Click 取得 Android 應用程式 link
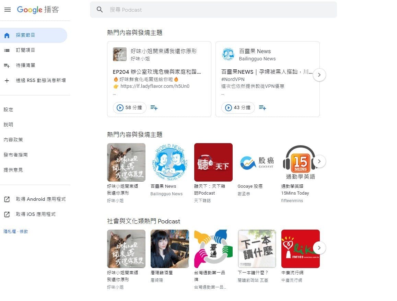 [x=40, y=199]
